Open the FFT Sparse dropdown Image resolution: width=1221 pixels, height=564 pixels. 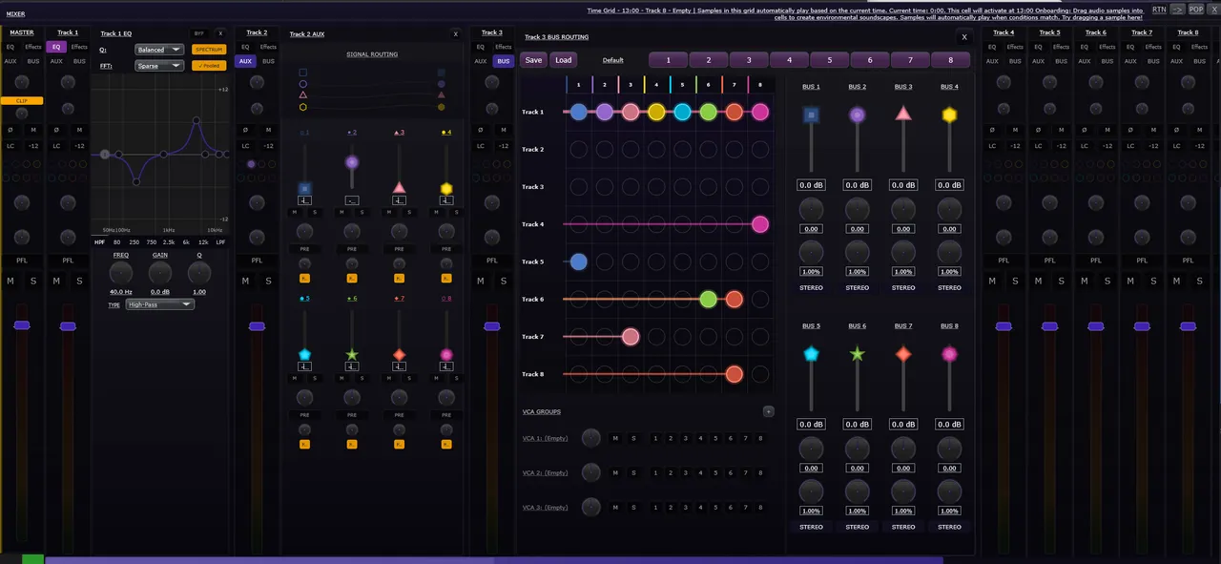pos(158,66)
